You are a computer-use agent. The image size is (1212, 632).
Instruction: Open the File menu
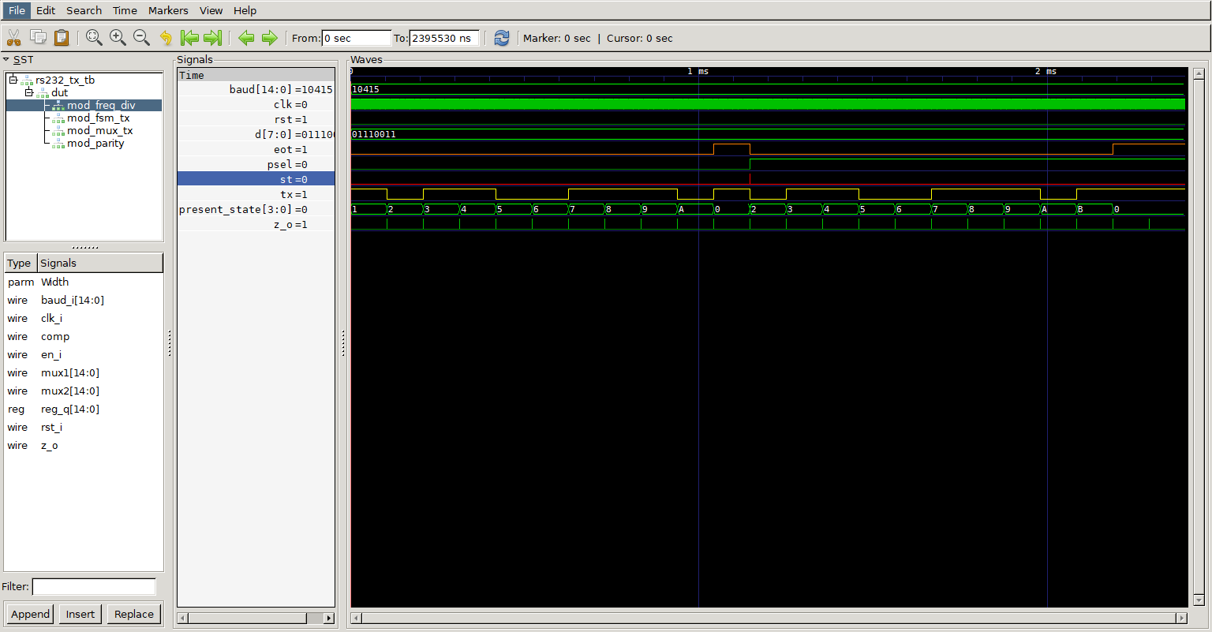[17, 10]
